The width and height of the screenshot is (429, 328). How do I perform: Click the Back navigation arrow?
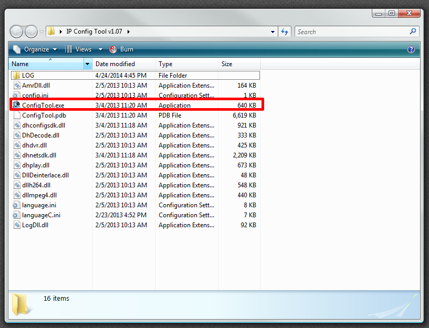coord(17,31)
